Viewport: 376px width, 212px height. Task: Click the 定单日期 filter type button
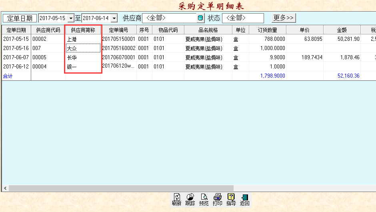pos(20,18)
